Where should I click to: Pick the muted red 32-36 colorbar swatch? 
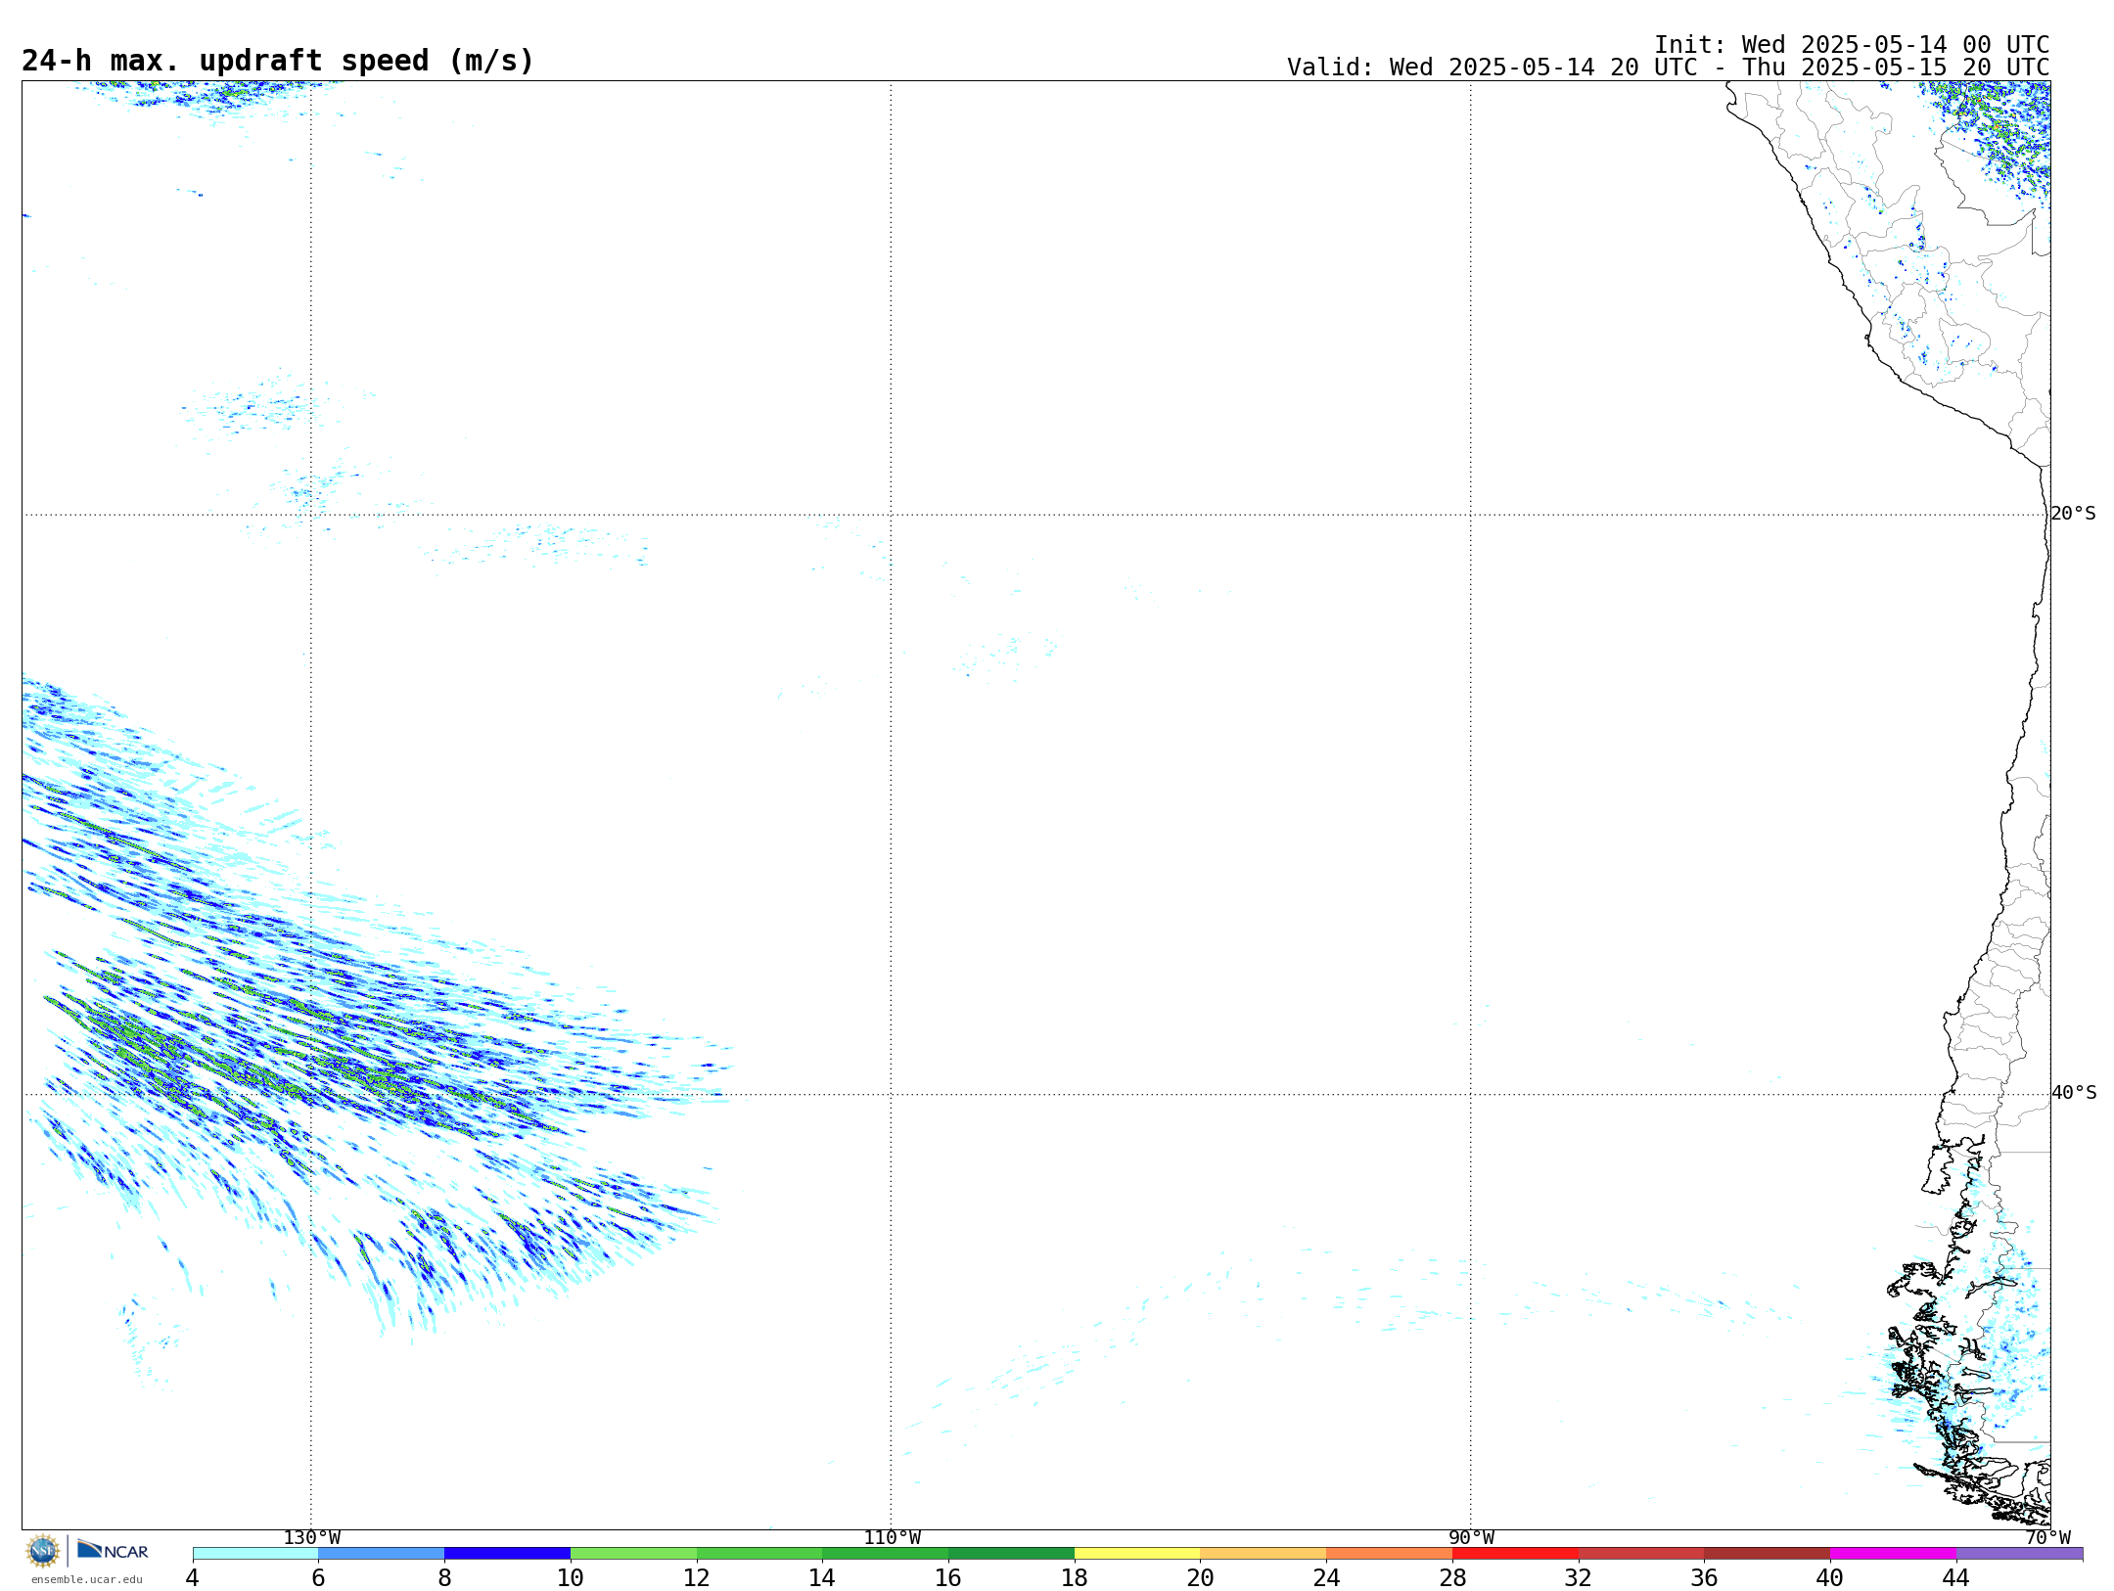click(x=1641, y=1554)
